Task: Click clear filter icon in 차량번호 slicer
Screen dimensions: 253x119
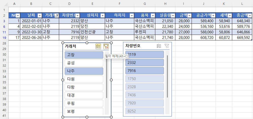Action: pyautogui.click(x=167, y=46)
